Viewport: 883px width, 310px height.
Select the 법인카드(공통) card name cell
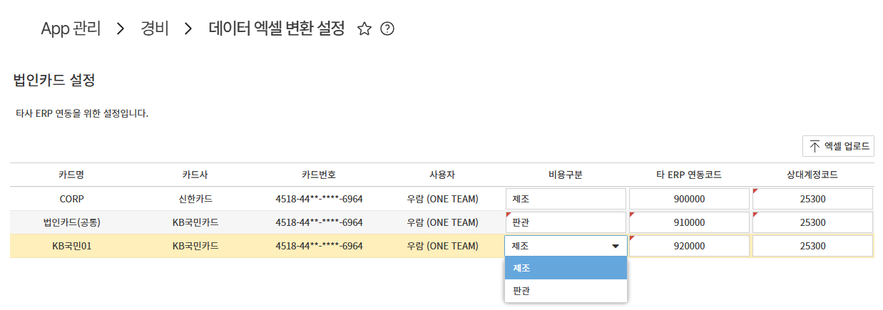point(71,222)
